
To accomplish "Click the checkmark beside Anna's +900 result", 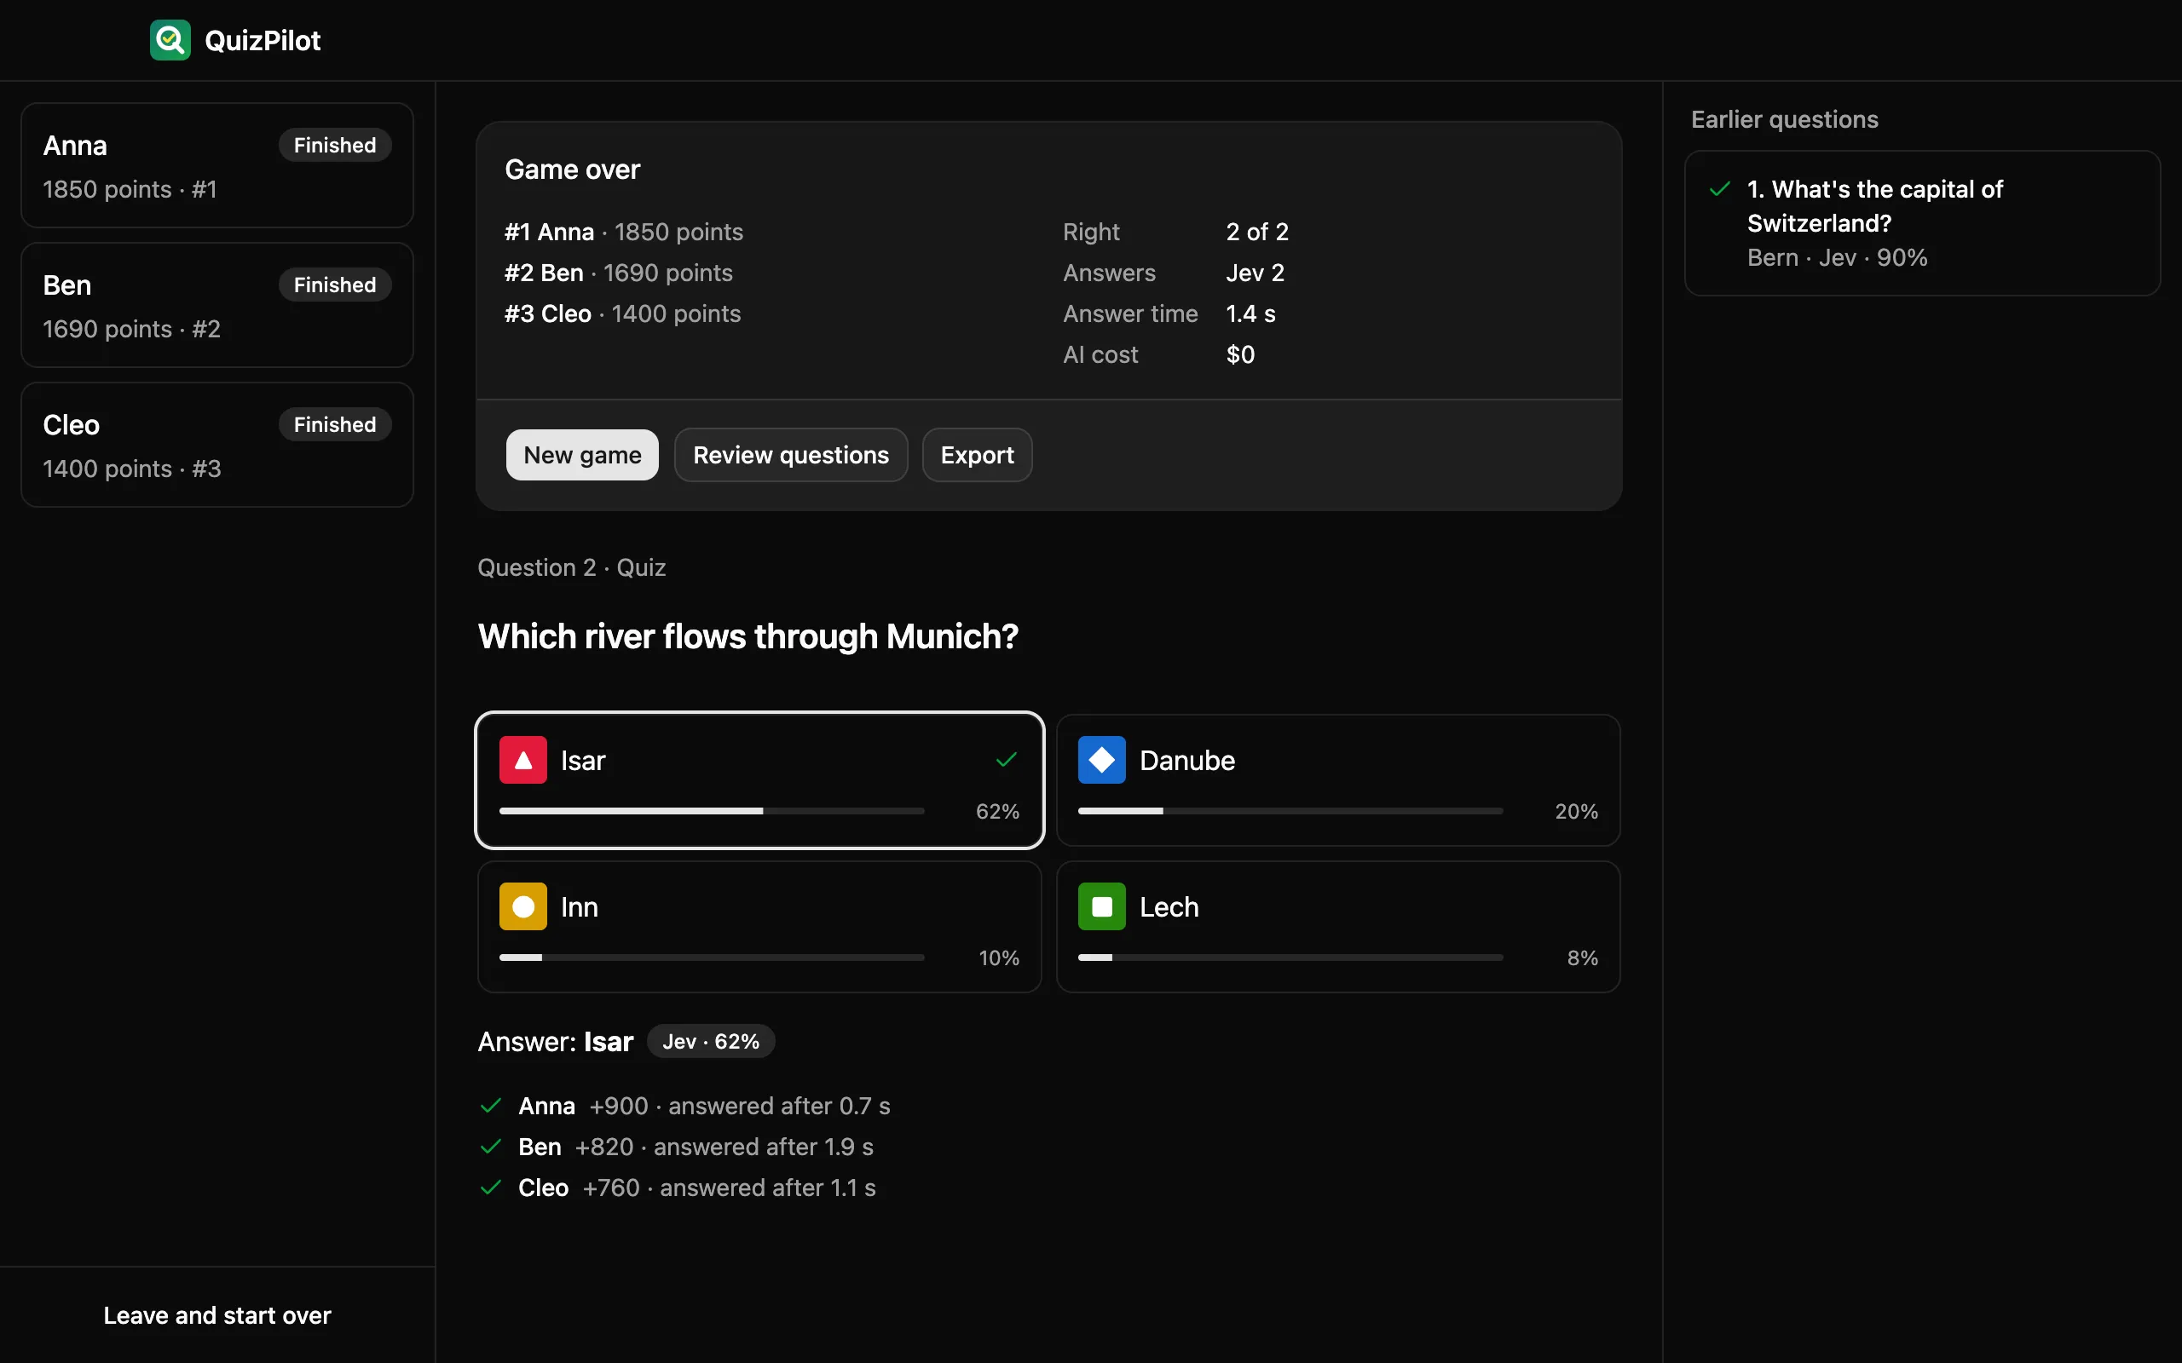I will (490, 1105).
